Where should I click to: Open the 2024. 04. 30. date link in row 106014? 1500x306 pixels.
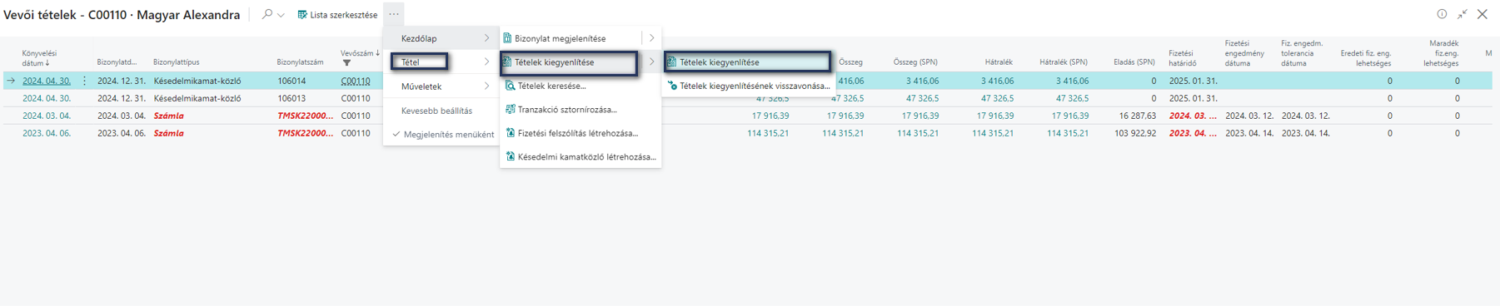(46, 81)
